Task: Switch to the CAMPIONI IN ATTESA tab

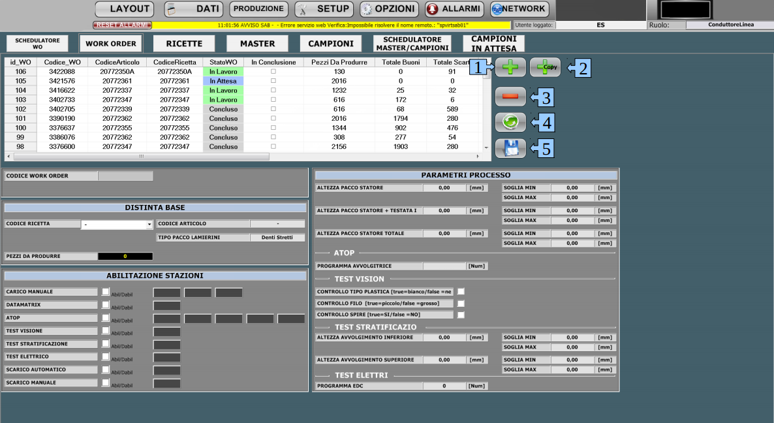Action: pos(493,44)
